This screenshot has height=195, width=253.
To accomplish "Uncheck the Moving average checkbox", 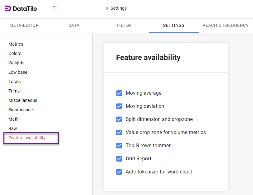I will point(119,93).
